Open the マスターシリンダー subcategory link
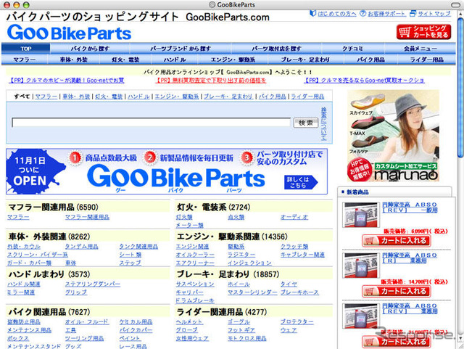This screenshot has width=464, height=349. coord(252,292)
